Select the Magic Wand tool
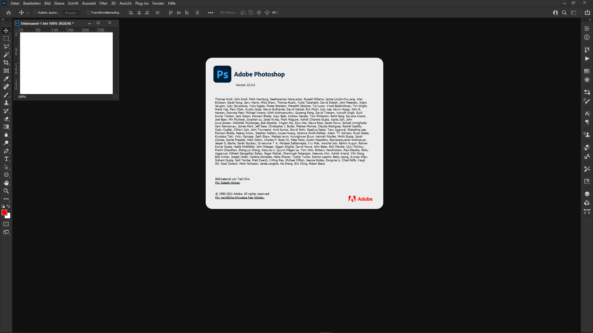Image resolution: width=593 pixels, height=333 pixels. [x=6, y=55]
